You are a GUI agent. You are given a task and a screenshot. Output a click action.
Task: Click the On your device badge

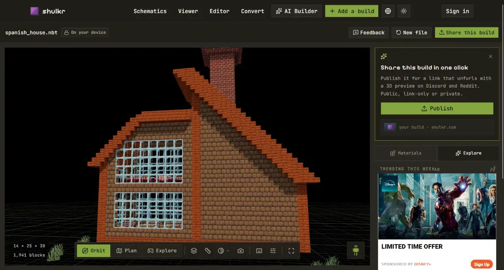[85, 33]
